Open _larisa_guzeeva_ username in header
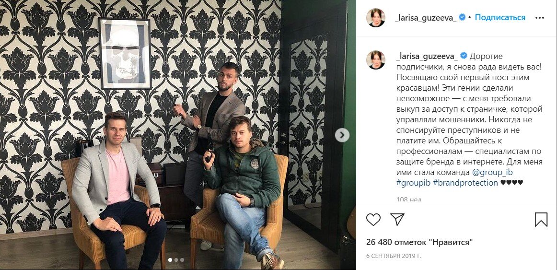The image size is (557, 270). tap(426, 18)
